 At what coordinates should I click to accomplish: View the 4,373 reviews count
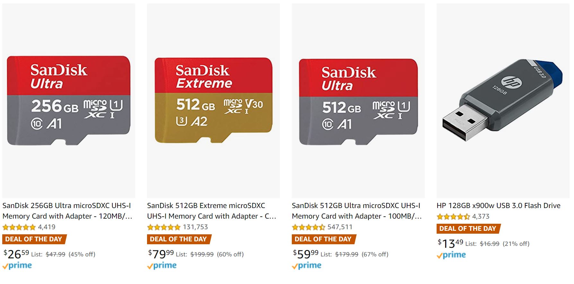pos(481,217)
